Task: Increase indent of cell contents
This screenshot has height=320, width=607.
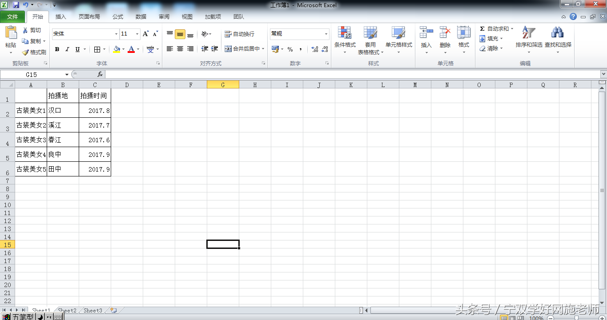Action: tap(215, 49)
